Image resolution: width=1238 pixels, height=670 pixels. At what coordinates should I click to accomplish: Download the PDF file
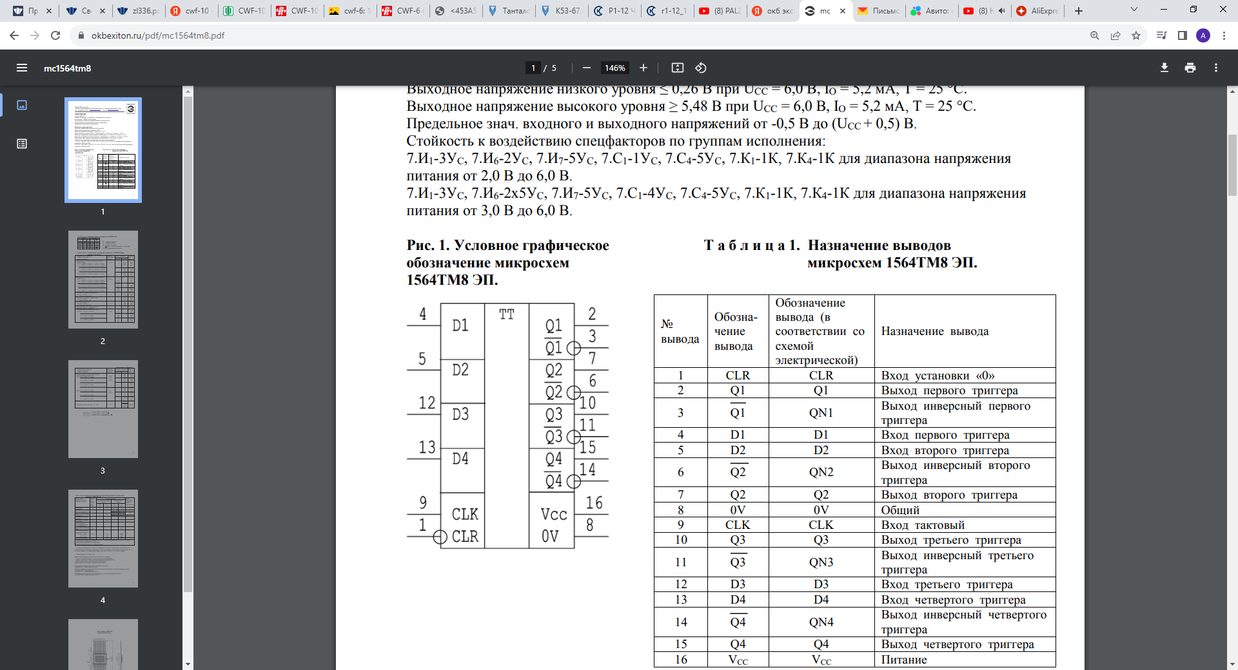click(1164, 68)
